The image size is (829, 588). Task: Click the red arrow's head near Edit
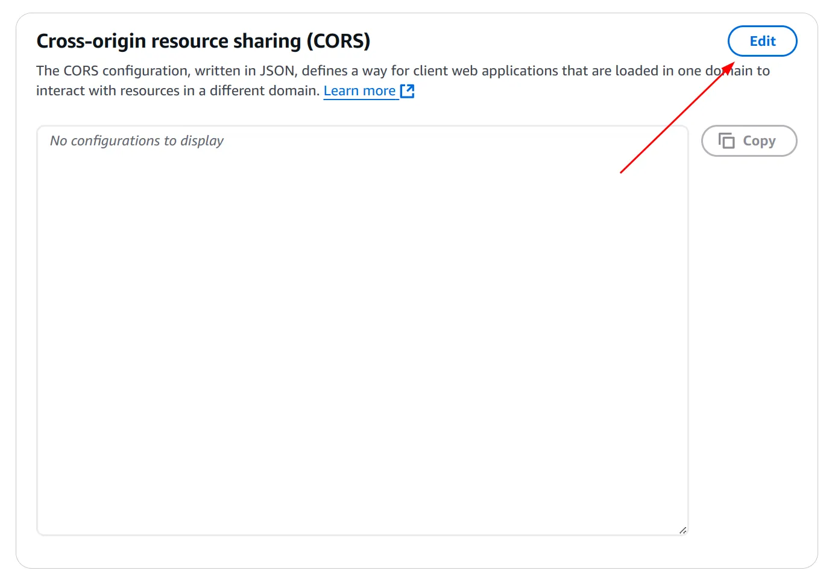(x=730, y=65)
